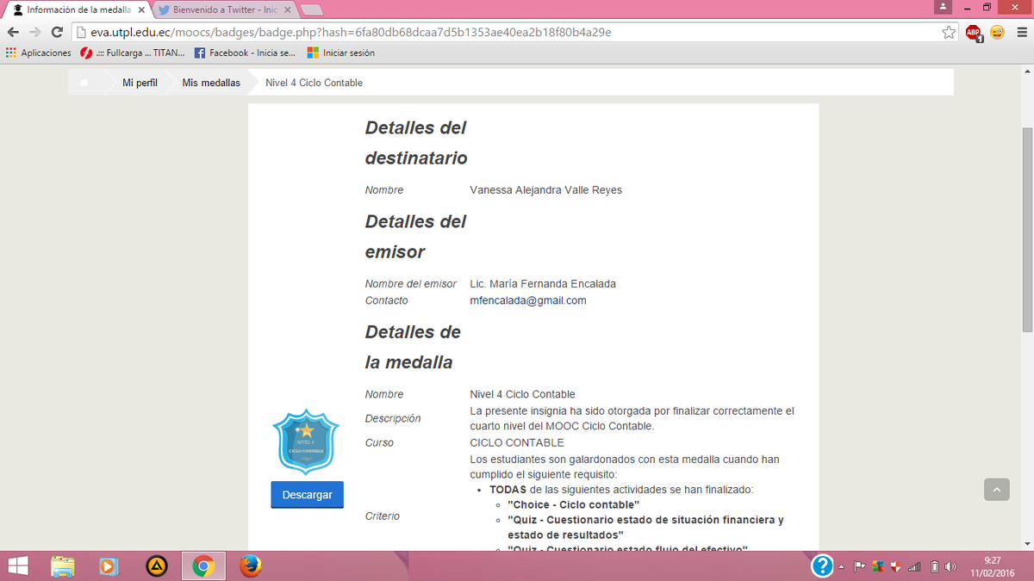
Task: Click issuer name Lic. María Fernanda Encalada
Action: click(x=543, y=283)
